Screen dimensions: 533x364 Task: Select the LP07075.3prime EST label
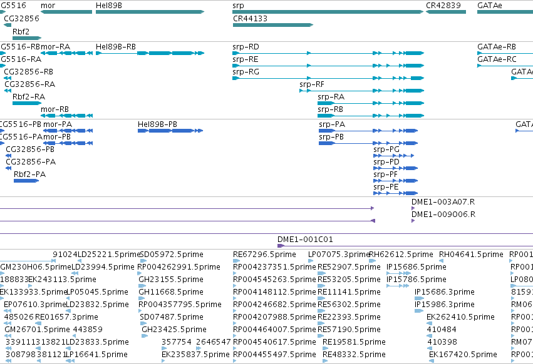339,255
